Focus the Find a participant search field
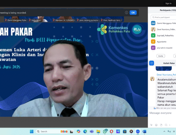The image size is (176, 135). point(163,17)
